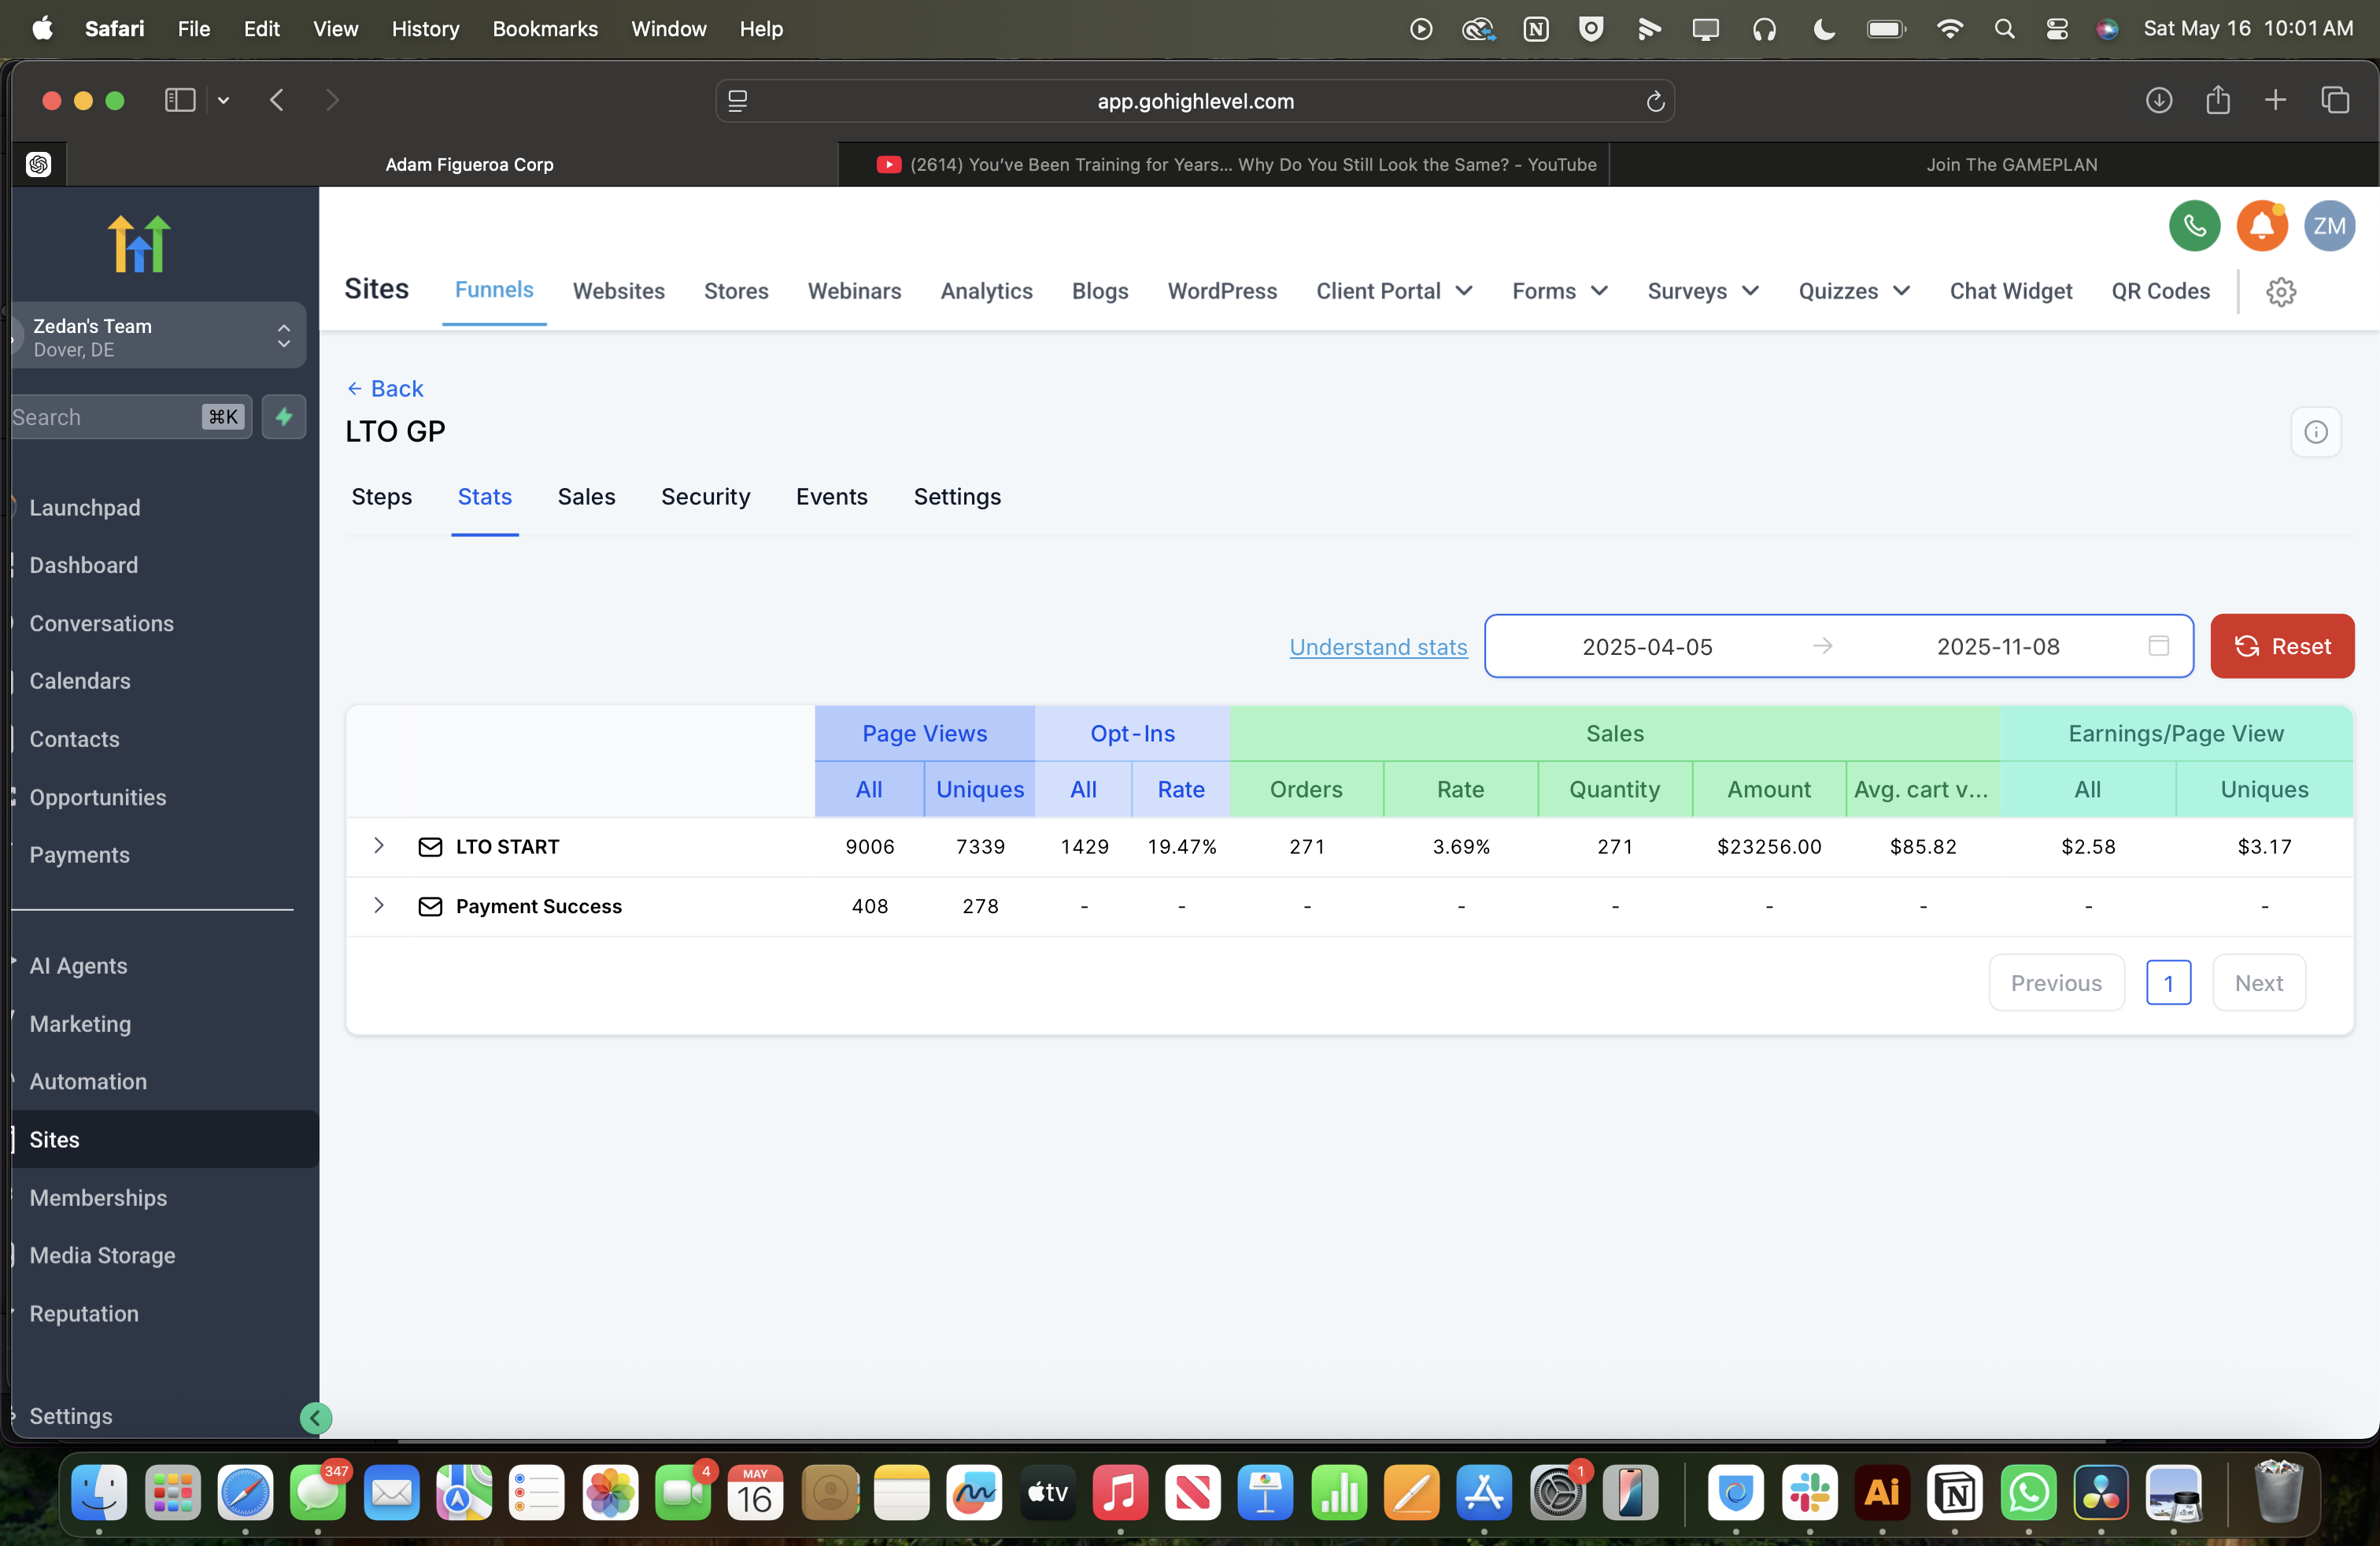2380x1546 pixels.
Task: Click the green phone call icon
Action: point(2194,226)
